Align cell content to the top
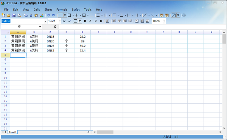 [137, 21]
